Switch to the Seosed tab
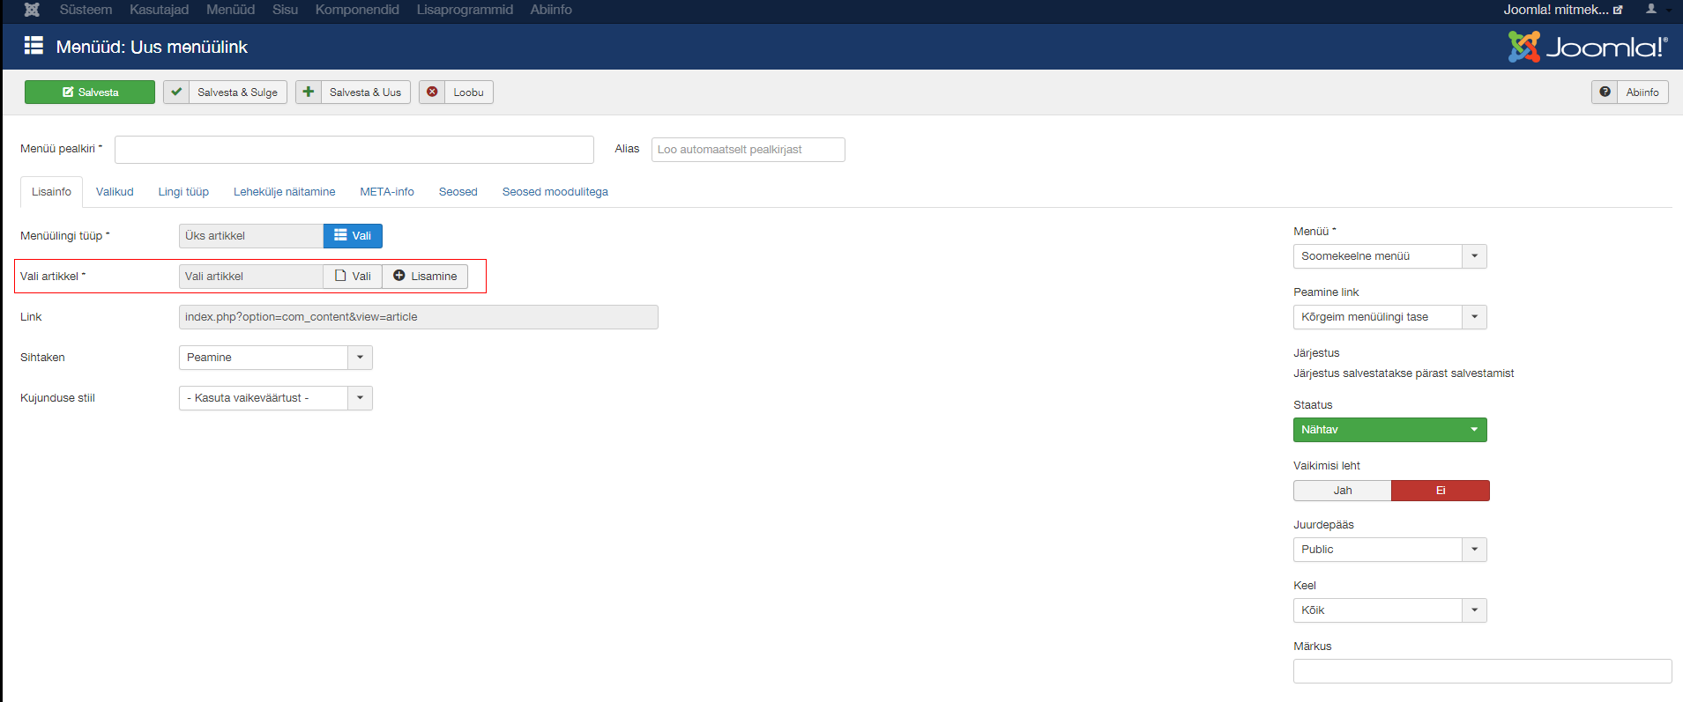This screenshot has height=702, width=1683. pos(458,192)
